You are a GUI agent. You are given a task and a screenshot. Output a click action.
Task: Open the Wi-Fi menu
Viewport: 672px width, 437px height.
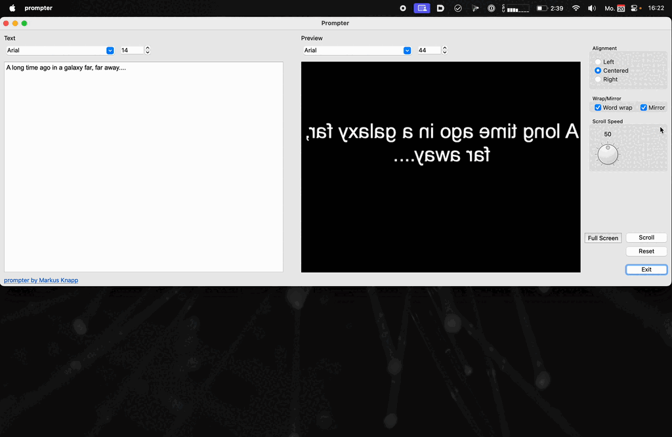coord(576,8)
